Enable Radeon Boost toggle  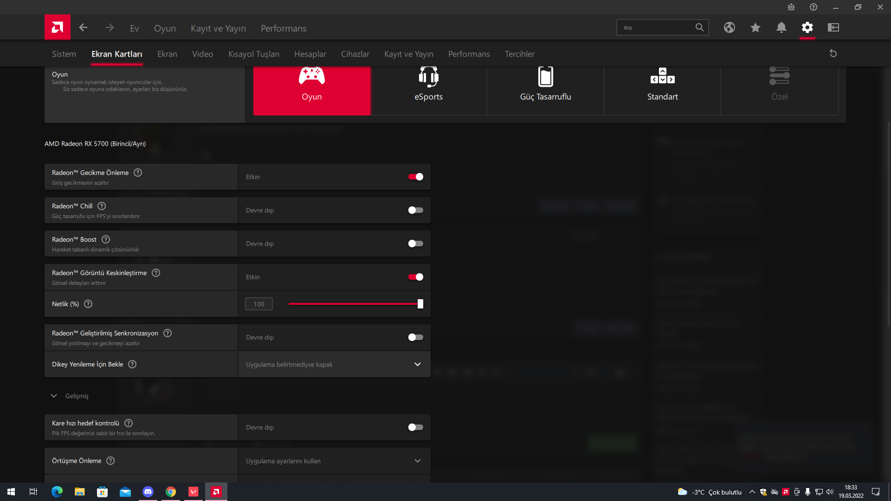[415, 244]
